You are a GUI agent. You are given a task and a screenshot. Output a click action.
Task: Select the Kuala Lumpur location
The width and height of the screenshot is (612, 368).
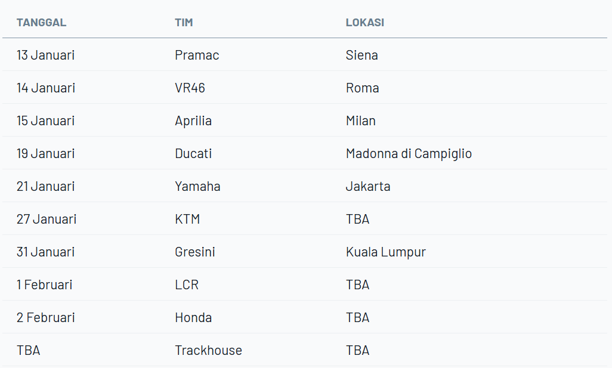click(x=385, y=252)
